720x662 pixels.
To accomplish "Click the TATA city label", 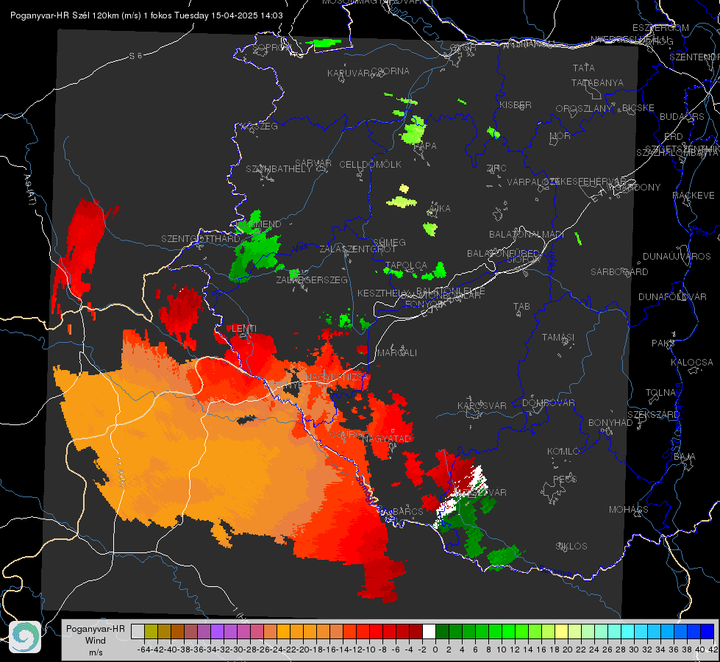I will (x=584, y=68).
